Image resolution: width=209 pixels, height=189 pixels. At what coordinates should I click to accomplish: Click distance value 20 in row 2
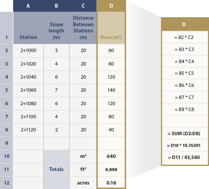pos(83,51)
